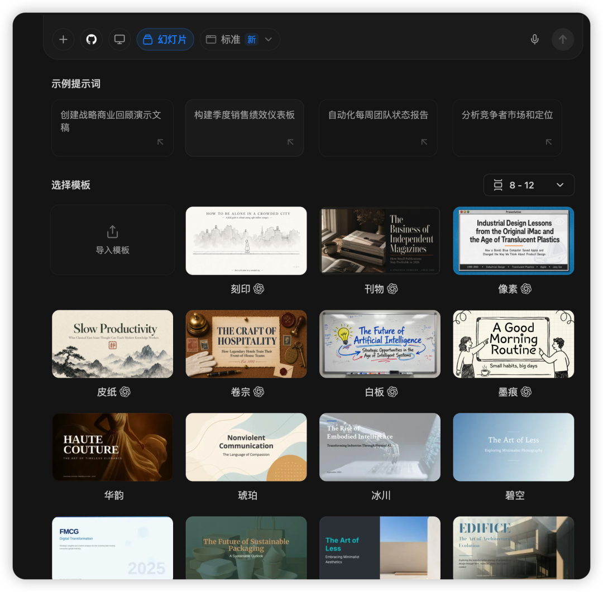Toggle the 幻灯片 slides mode chip
The height and width of the screenshot is (592, 603).
pos(165,39)
